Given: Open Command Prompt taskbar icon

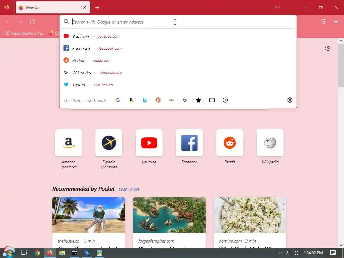Looking at the screenshot, I should point(75,253).
